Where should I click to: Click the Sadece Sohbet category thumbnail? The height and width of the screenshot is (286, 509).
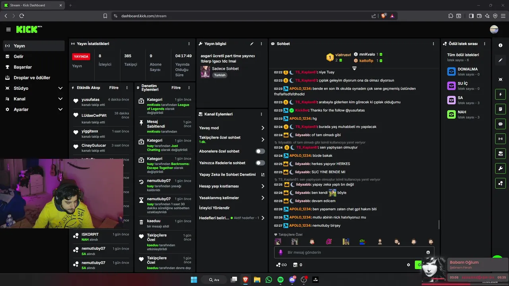205,71
